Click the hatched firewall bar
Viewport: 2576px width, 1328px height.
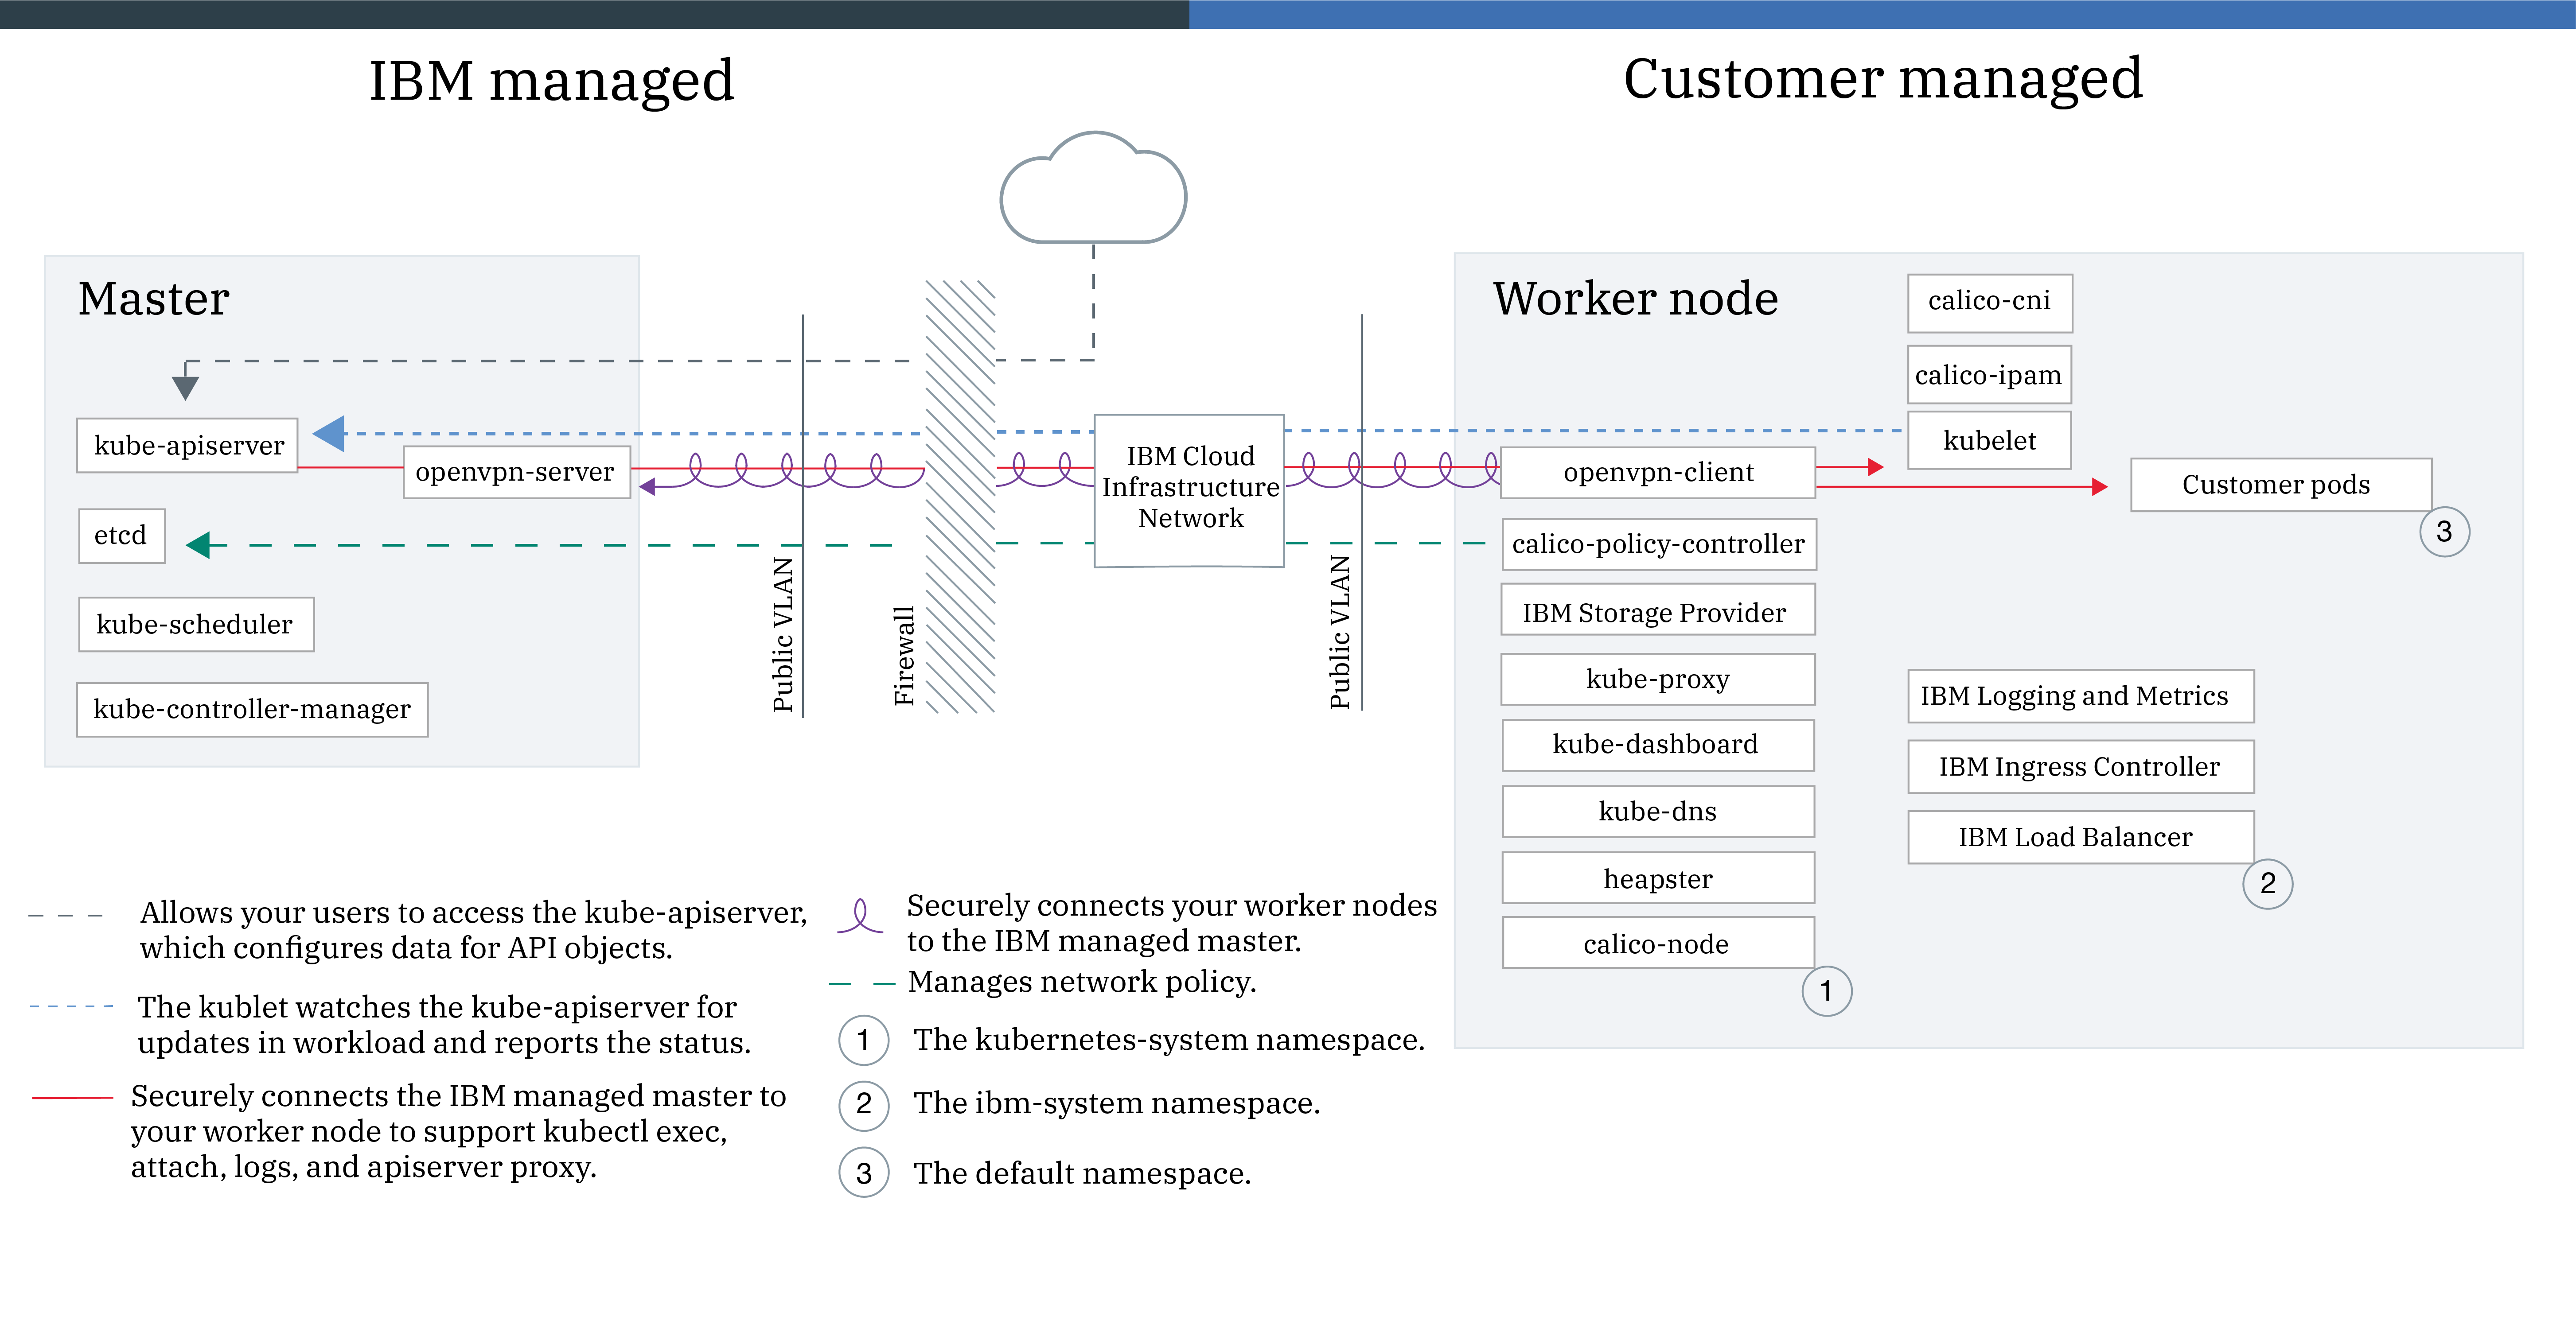[960, 497]
